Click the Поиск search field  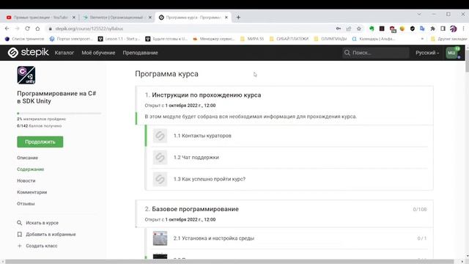376,53
